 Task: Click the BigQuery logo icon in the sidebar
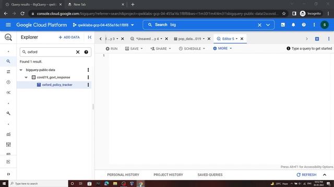tap(8, 37)
